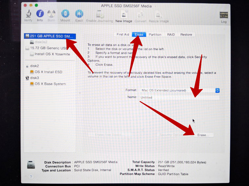Select the disk0s2 volume
249x186 pixels.
[41, 42]
